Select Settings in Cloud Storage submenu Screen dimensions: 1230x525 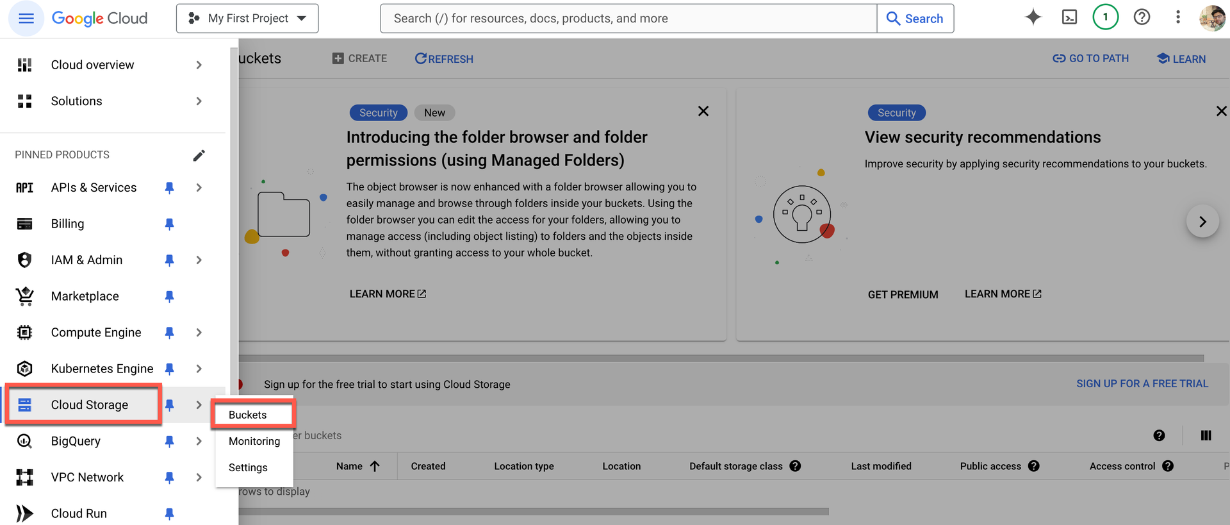tap(248, 467)
